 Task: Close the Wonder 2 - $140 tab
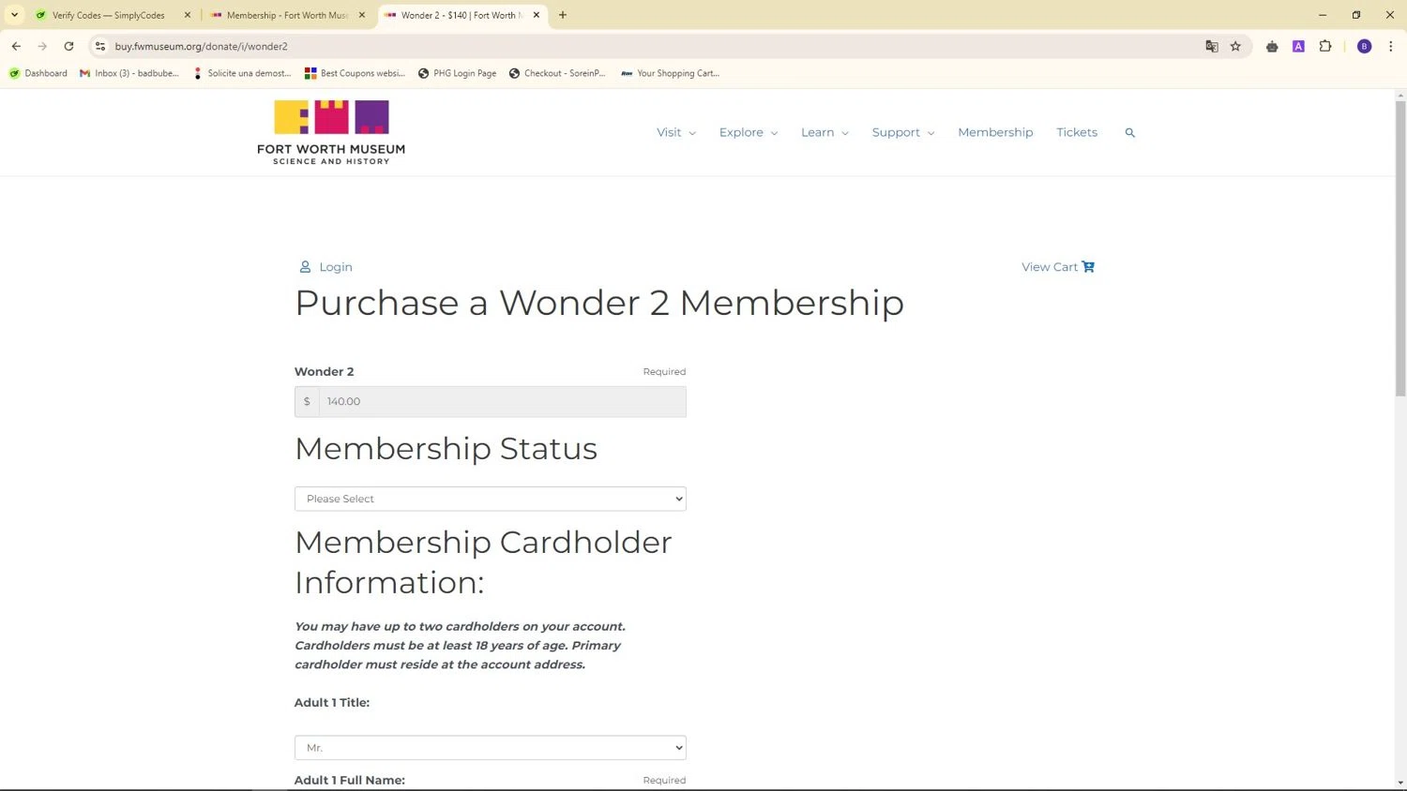[537, 15]
